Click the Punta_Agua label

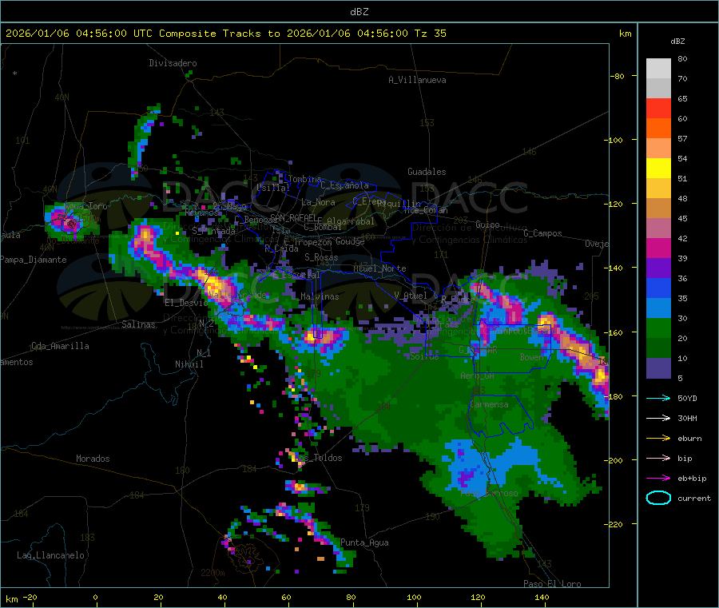[364, 542]
